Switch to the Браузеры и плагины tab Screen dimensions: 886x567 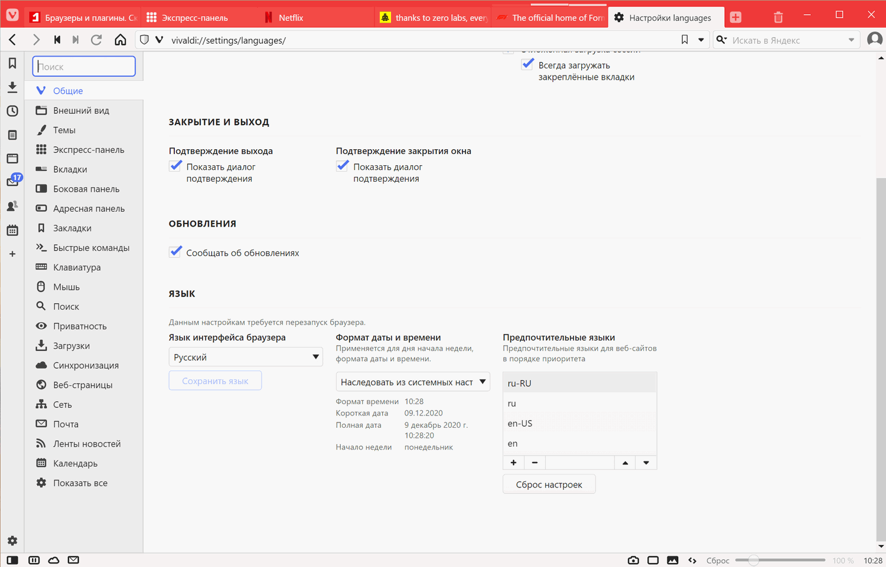[83, 18]
